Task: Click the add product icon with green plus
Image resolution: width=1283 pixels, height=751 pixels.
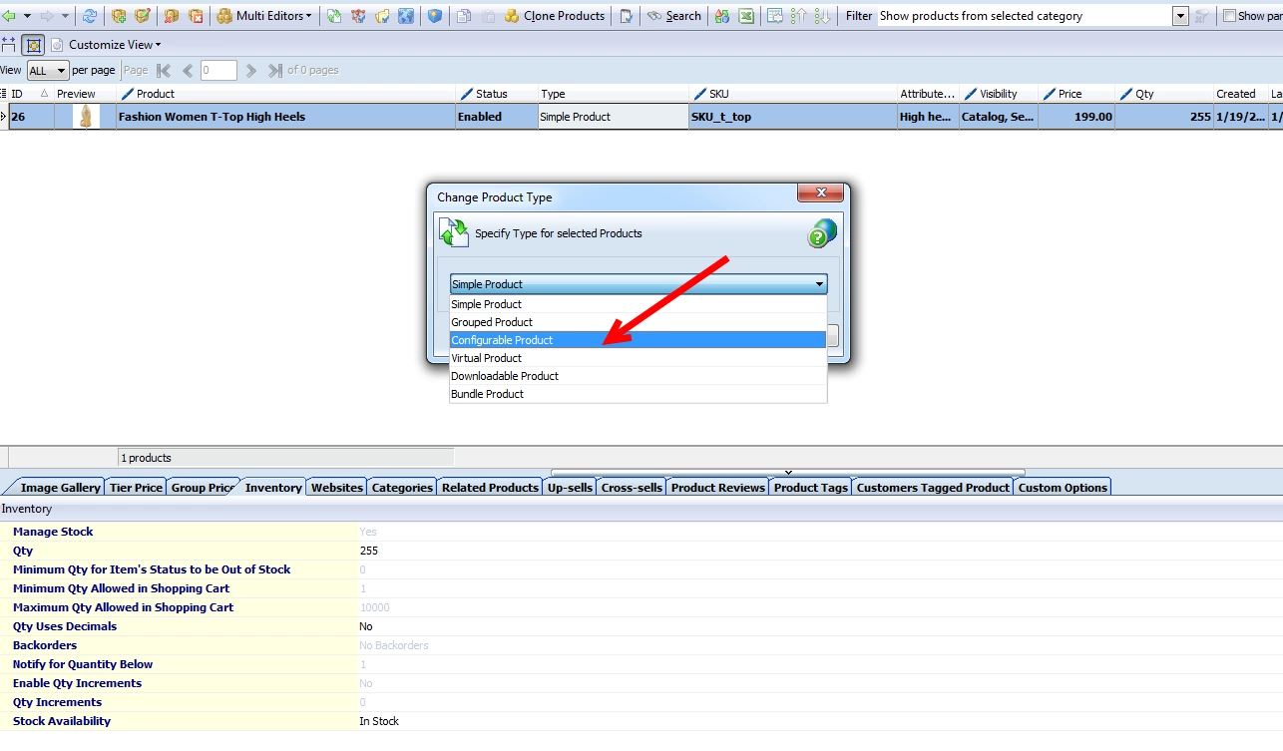Action: (119, 16)
